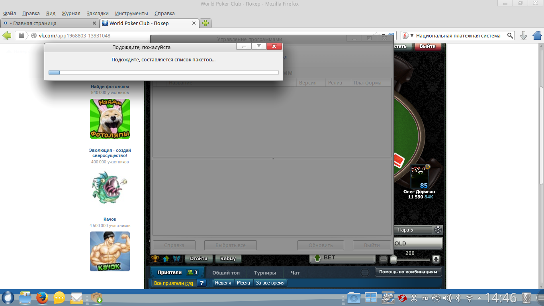Open "Помощь по комбинациям" help button

[408, 272]
